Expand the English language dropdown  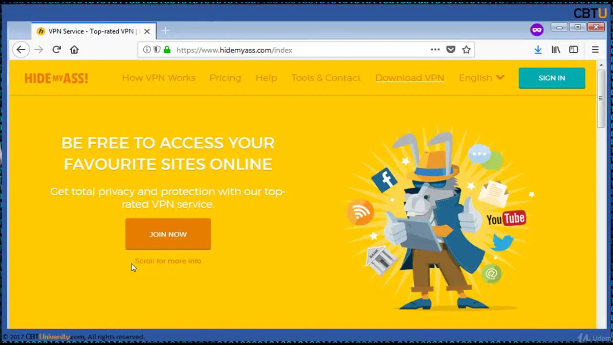point(481,78)
